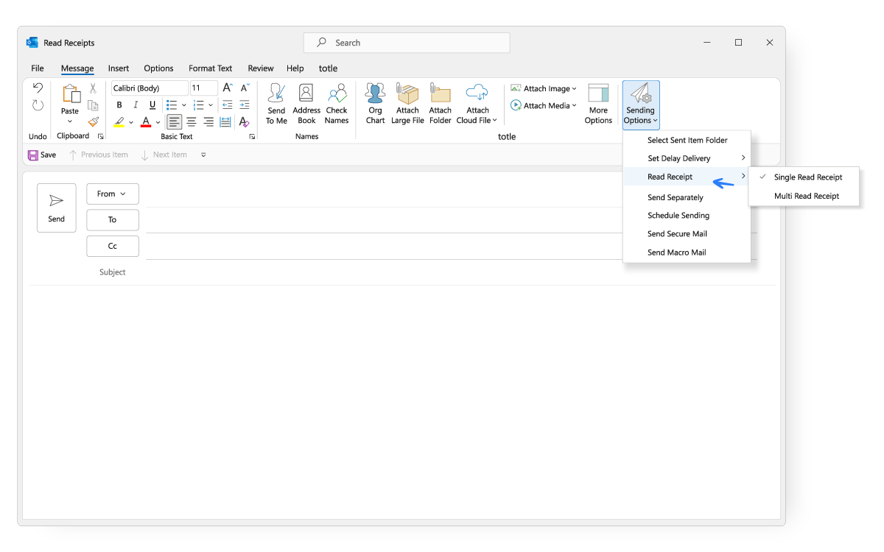Click the Send button
884x552 pixels.
(x=57, y=208)
